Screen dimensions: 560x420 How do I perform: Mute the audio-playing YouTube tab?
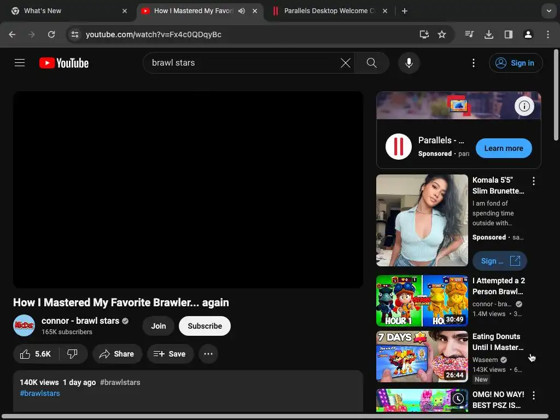click(x=242, y=11)
